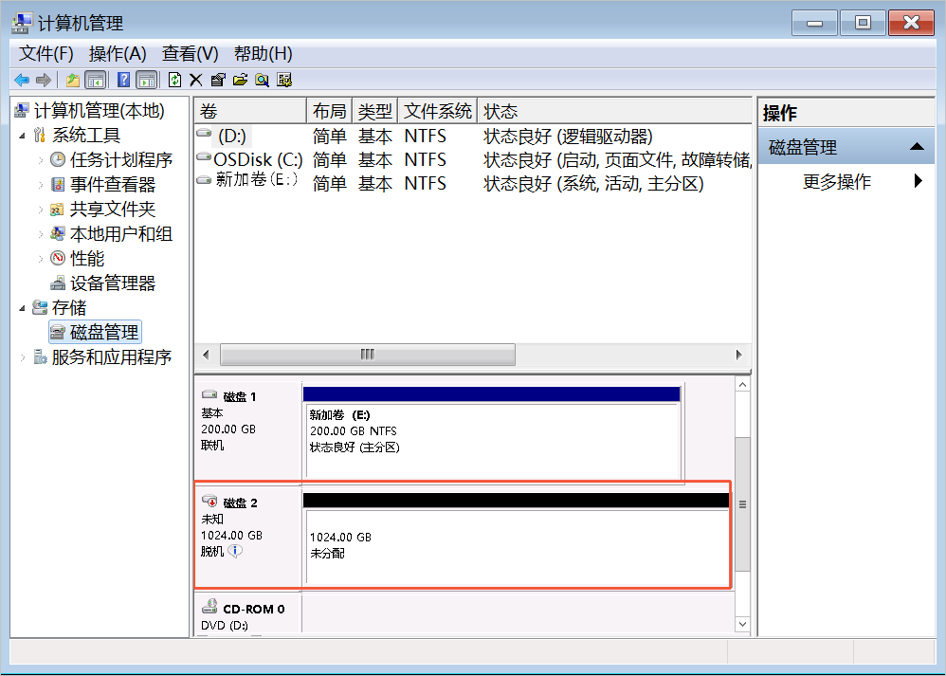Open the 操作(A) menu
946x676 pixels.
118,54
